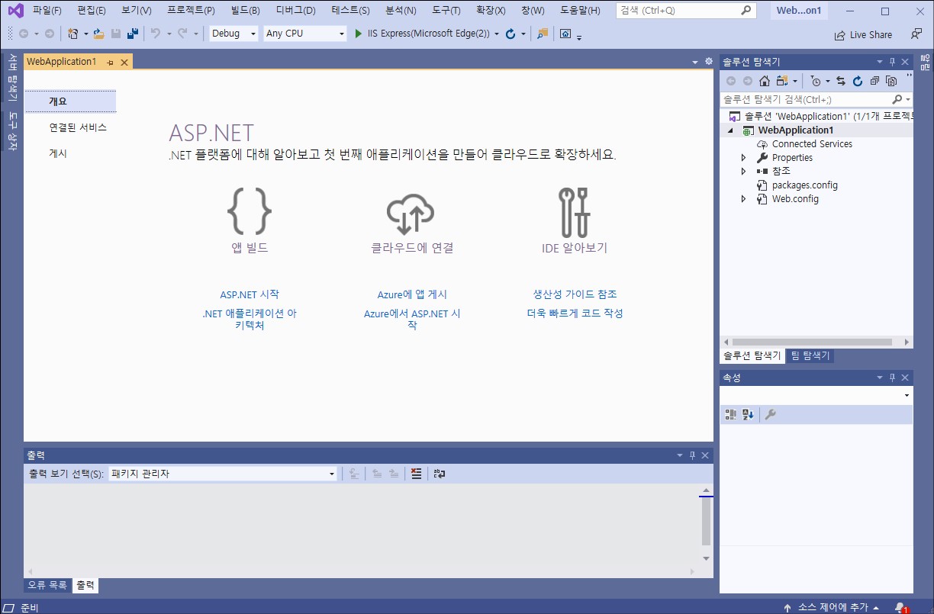
Task: Click the Pending Changes Filter clock icon
Action: point(816,81)
